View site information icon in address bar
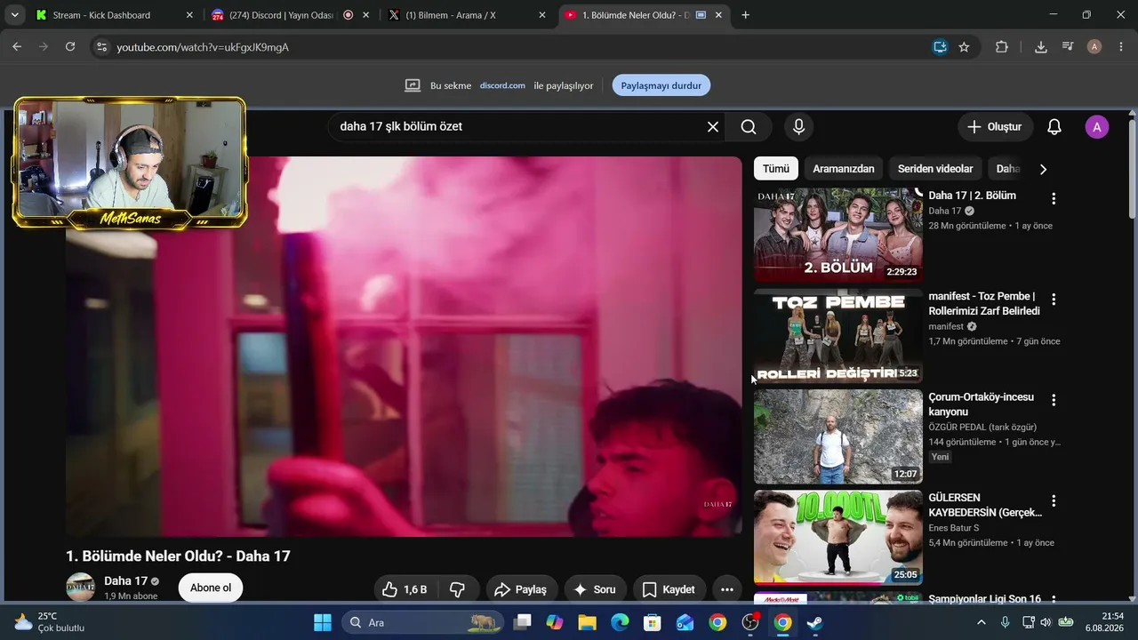Viewport: 1138px width, 640px height. point(101,47)
